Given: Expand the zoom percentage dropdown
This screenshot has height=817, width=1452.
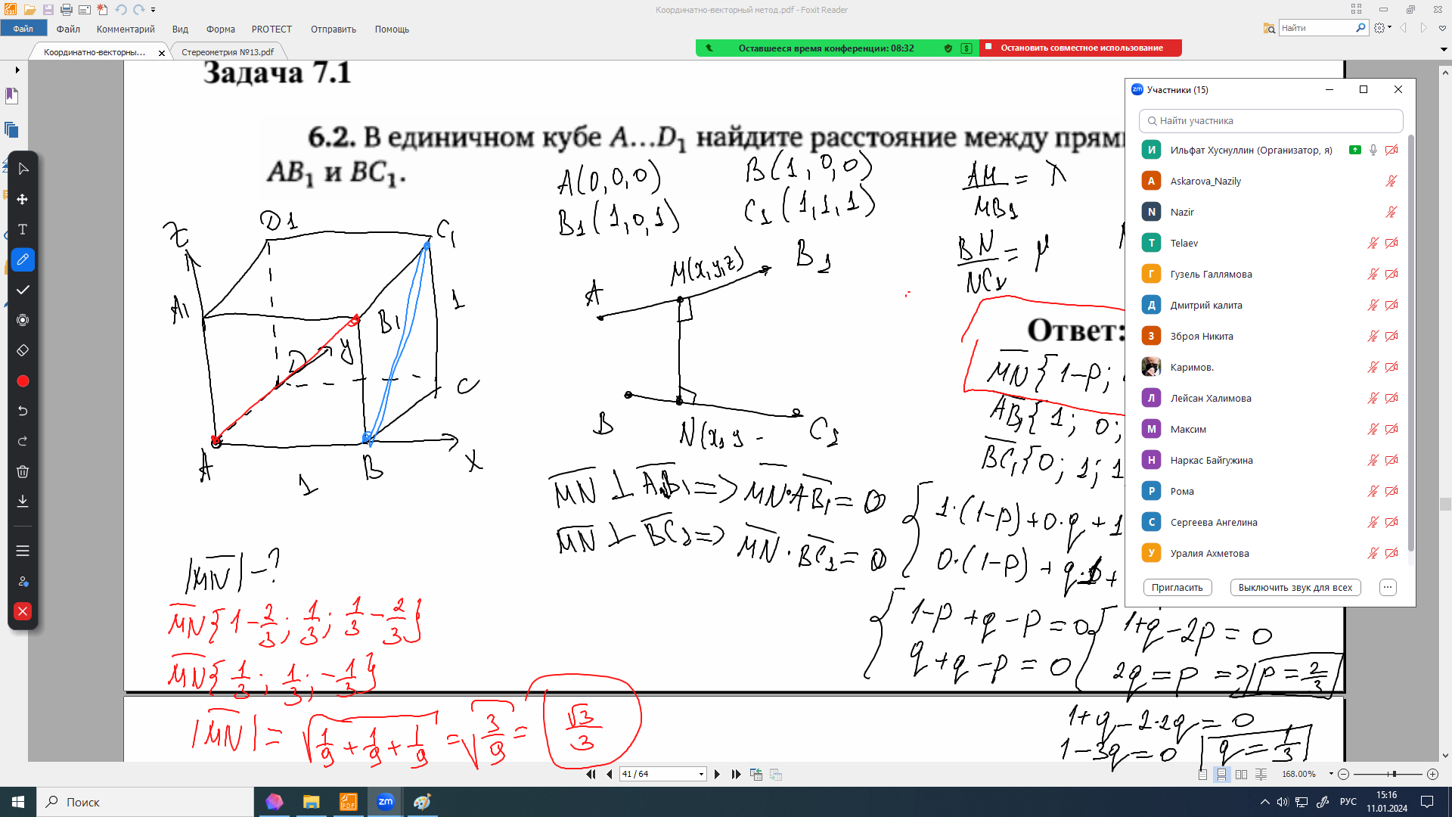Looking at the screenshot, I should point(1331,774).
